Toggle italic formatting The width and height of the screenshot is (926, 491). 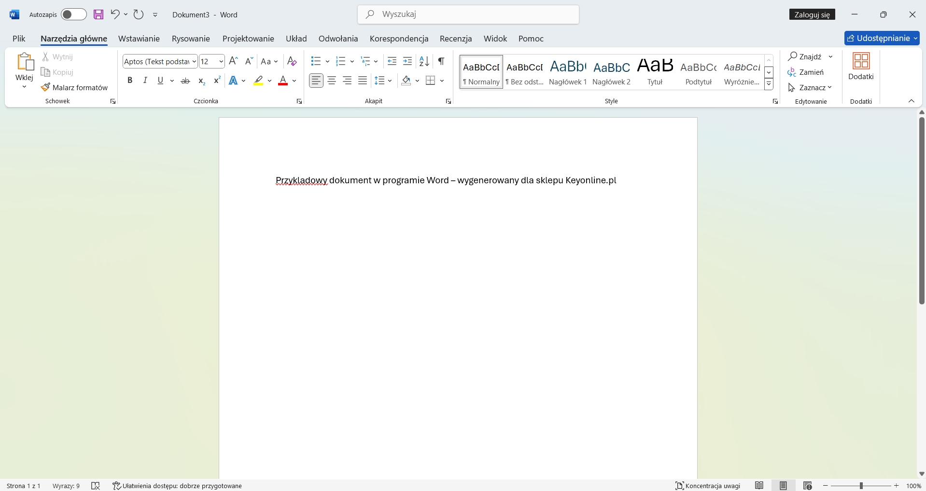[145, 81]
